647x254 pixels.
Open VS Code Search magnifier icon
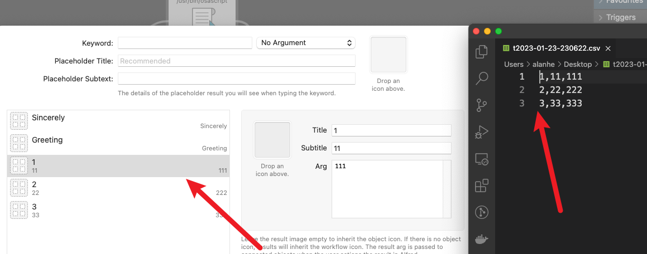482,78
